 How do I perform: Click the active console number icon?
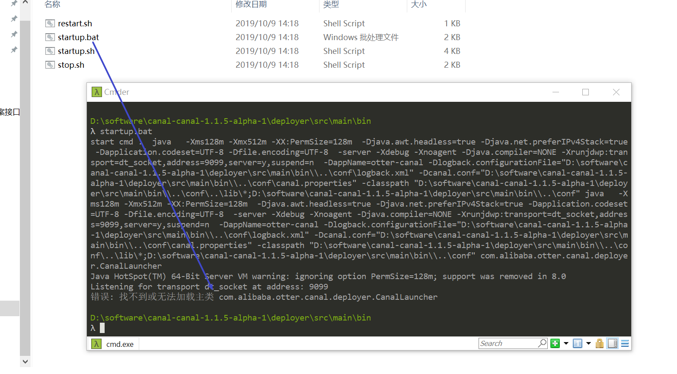[578, 343]
